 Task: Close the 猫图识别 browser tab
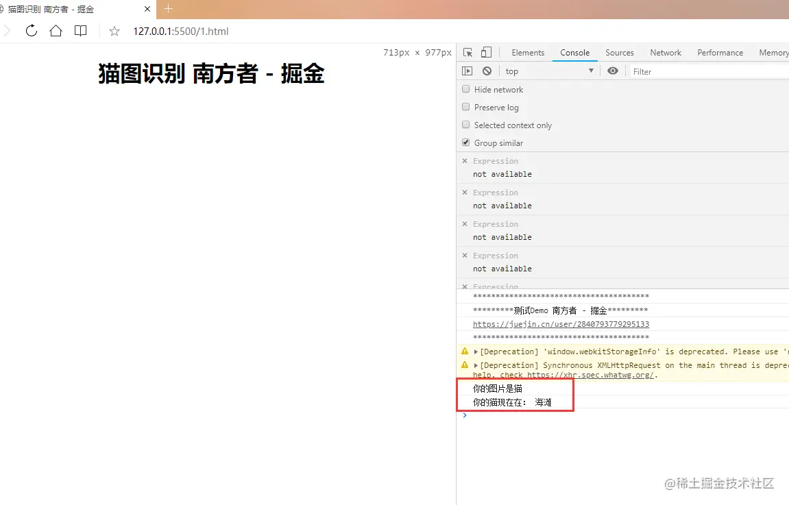pos(147,9)
